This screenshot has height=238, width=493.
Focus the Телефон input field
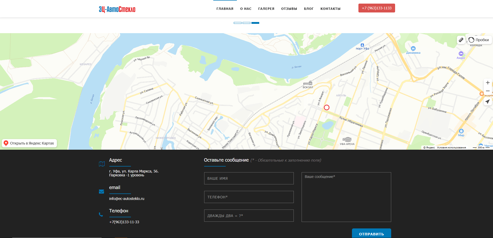tap(249, 197)
